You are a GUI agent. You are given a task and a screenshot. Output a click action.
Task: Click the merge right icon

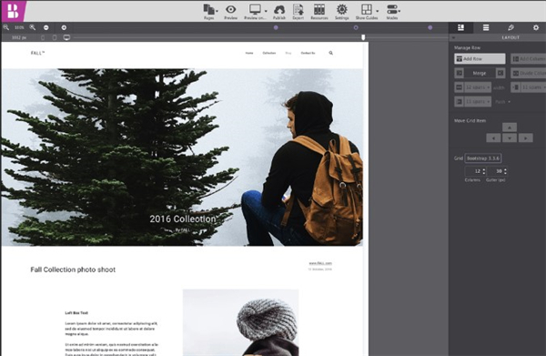tap(500, 73)
